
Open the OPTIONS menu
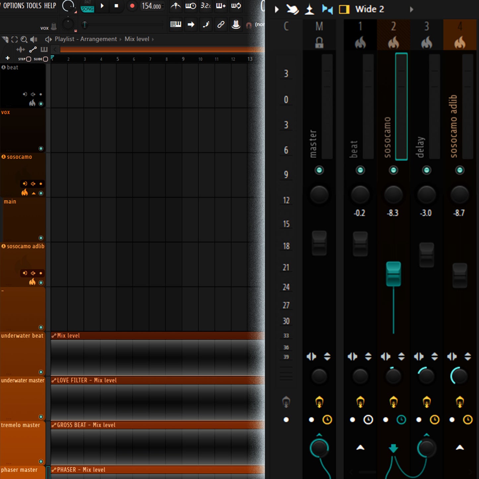[13, 6]
